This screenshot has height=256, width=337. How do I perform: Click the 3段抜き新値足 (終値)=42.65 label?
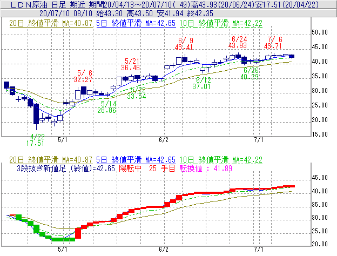(66, 168)
